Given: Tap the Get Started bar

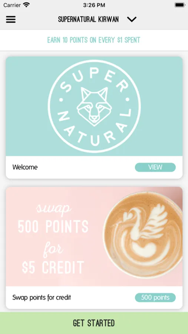Looking at the screenshot, I should point(94,323).
